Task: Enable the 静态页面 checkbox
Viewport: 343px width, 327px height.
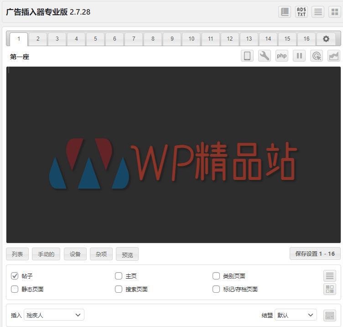Action: [x=15, y=289]
